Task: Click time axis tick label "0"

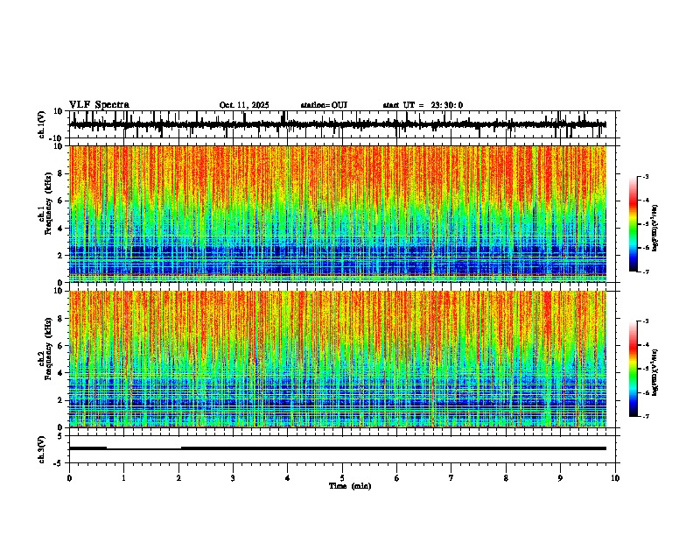Action: [x=69, y=478]
